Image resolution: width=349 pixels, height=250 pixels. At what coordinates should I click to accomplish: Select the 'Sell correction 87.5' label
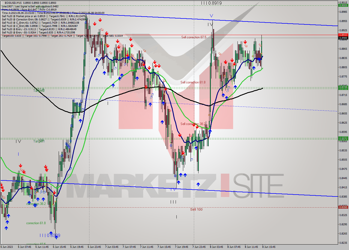(x=194, y=37)
